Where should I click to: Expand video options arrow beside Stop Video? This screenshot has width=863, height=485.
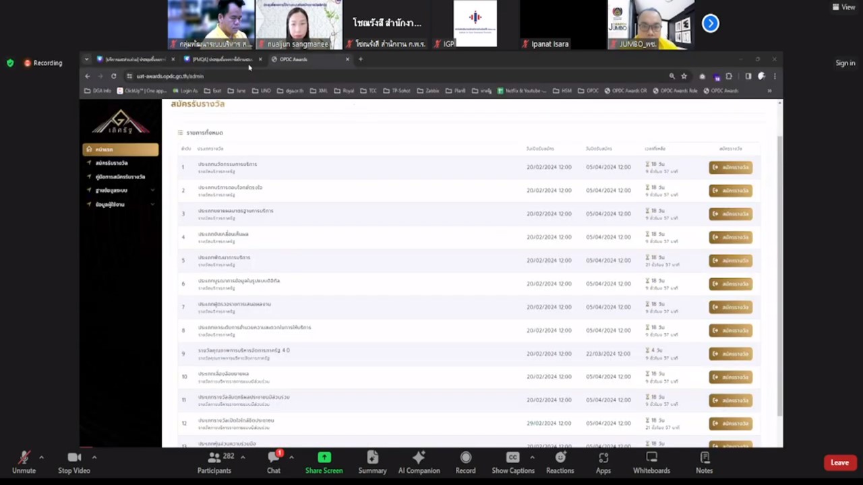94,457
